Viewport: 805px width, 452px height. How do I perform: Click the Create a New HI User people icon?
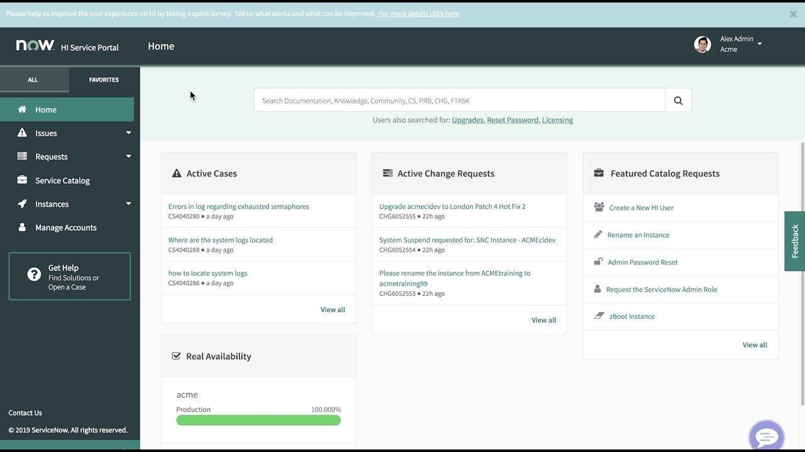(x=599, y=207)
